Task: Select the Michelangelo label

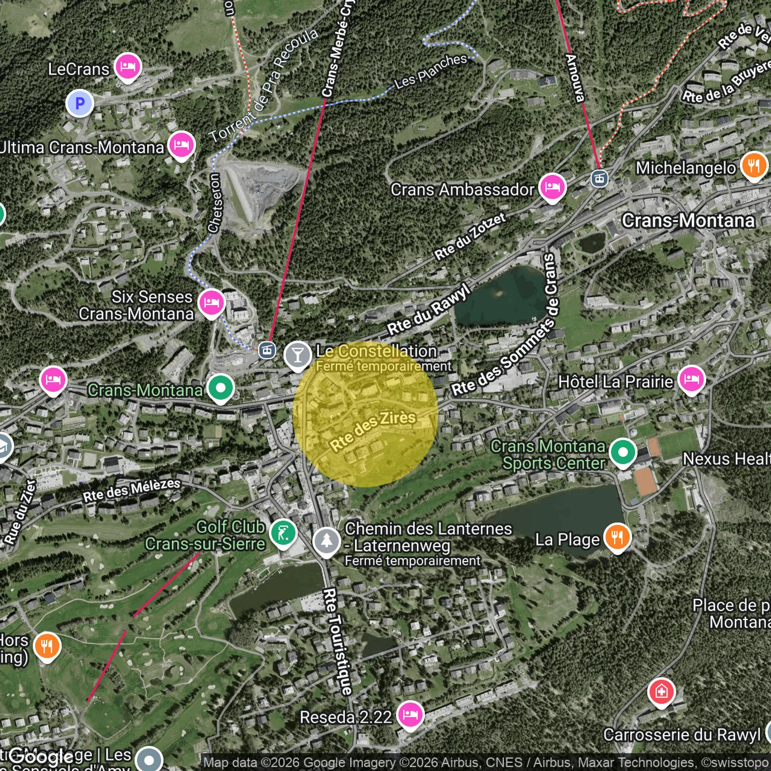Action: point(686,168)
